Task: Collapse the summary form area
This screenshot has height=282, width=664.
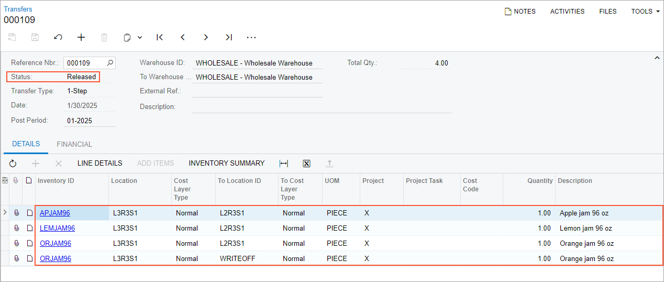Action: [657, 58]
